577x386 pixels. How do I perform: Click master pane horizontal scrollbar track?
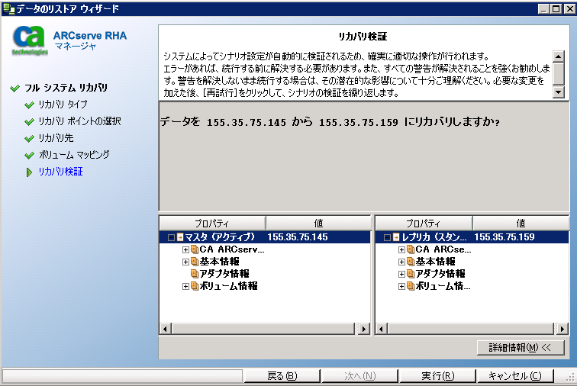264,329
